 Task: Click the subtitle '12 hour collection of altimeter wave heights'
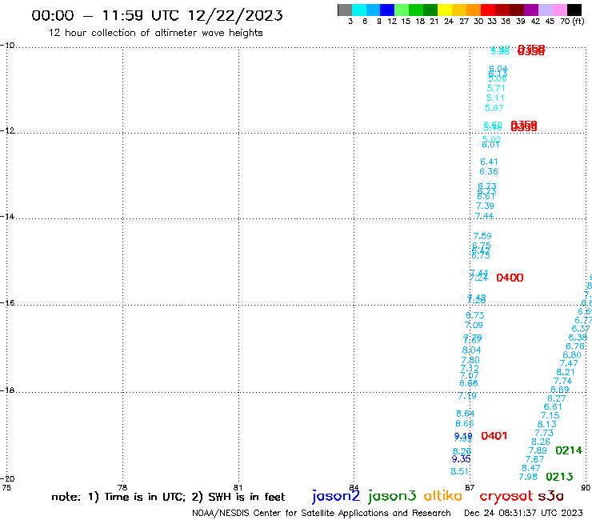(155, 33)
